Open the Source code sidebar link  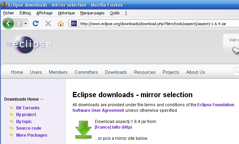tap(29, 128)
